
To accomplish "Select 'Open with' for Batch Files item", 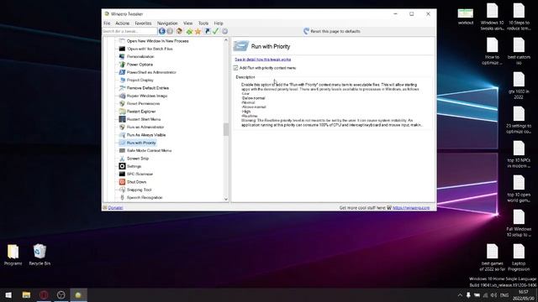I will pyautogui.click(x=150, y=49).
